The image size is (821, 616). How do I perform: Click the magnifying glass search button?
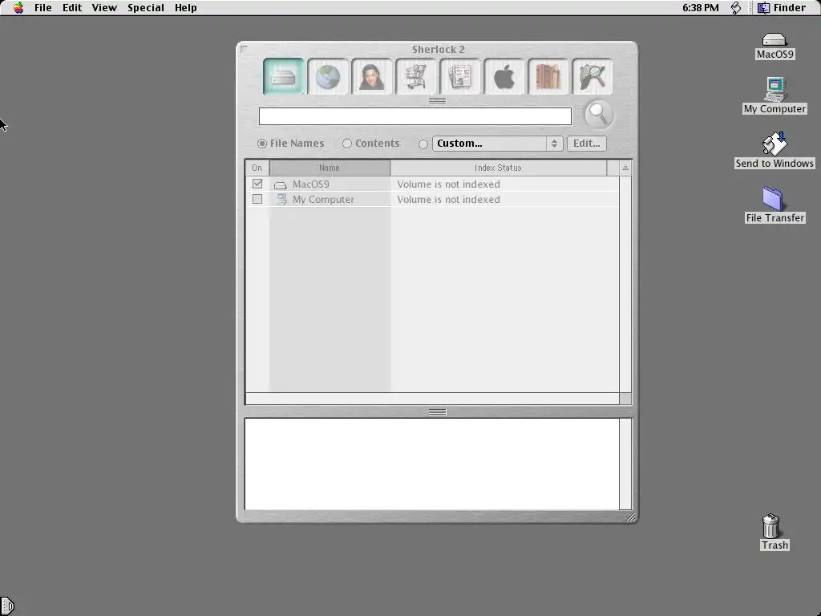pos(598,114)
